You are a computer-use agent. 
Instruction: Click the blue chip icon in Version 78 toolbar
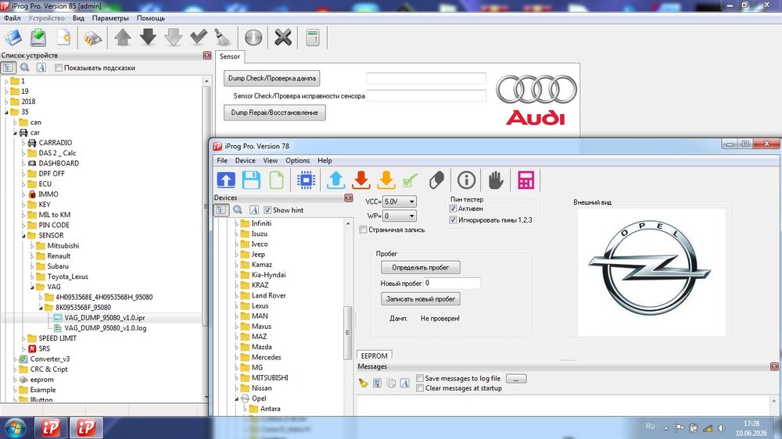(306, 180)
